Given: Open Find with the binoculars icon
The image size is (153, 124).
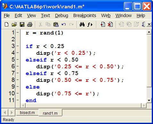Looking at the screenshot, I should click(82, 24).
